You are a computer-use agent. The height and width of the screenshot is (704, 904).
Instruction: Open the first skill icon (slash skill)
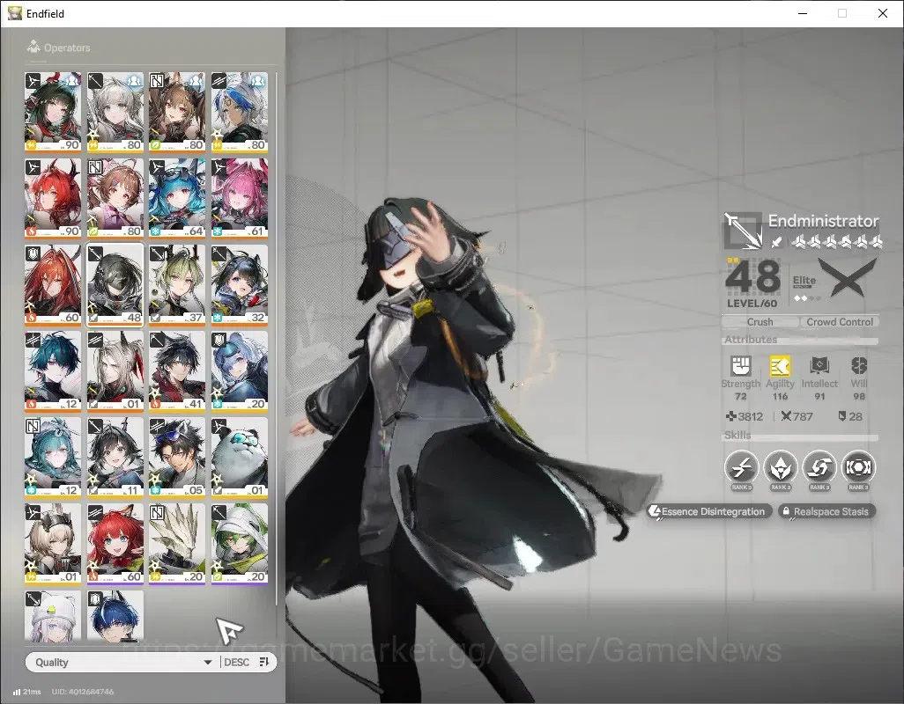pos(741,466)
